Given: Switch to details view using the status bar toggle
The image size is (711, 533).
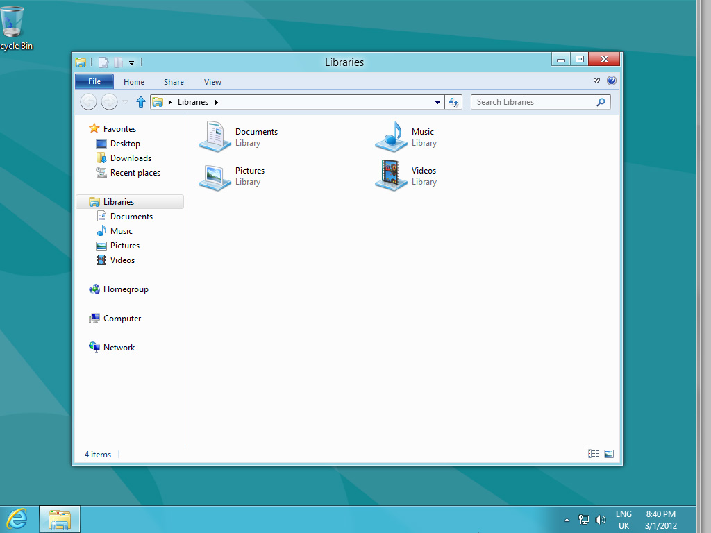Looking at the screenshot, I should [593, 453].
